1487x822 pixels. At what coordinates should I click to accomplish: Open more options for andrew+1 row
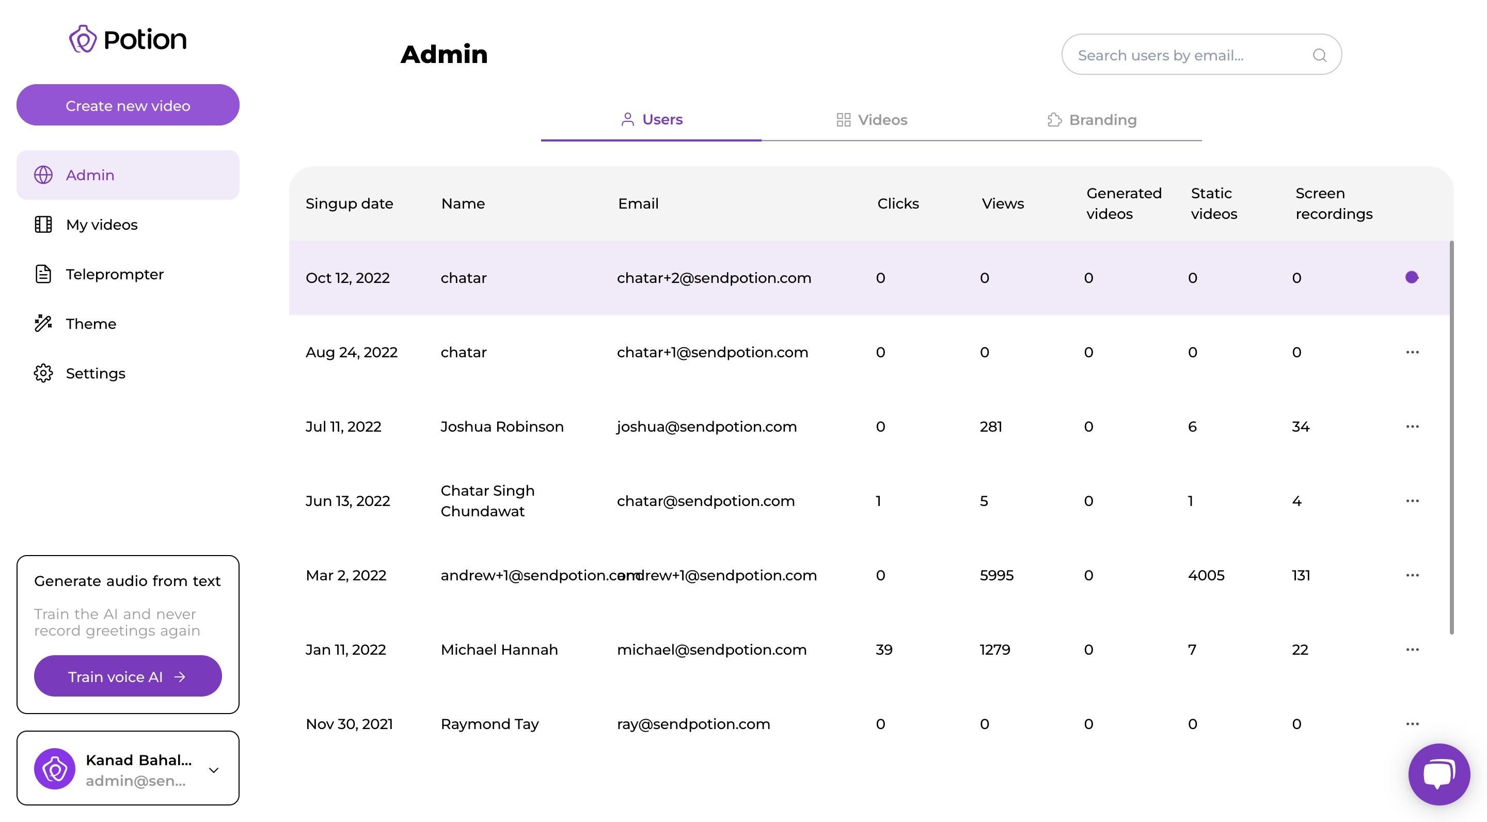point(1413,576)
